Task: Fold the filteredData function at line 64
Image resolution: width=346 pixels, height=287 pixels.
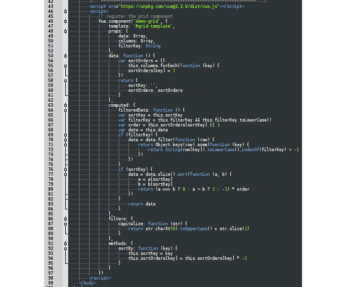Action: [x=65, y=110]
